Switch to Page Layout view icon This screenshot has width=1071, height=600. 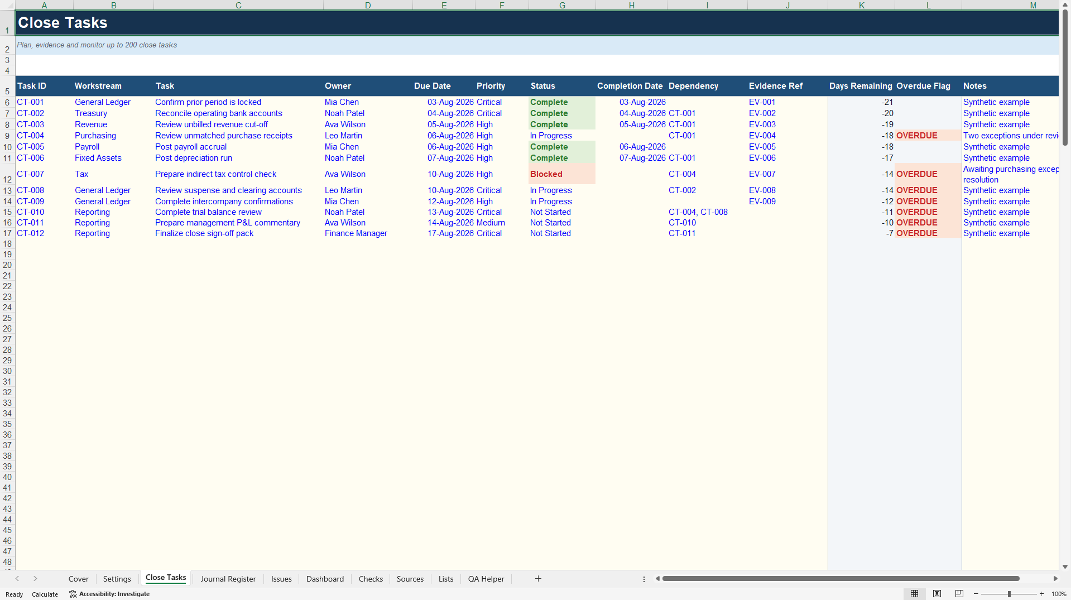(x=937, y=594)
